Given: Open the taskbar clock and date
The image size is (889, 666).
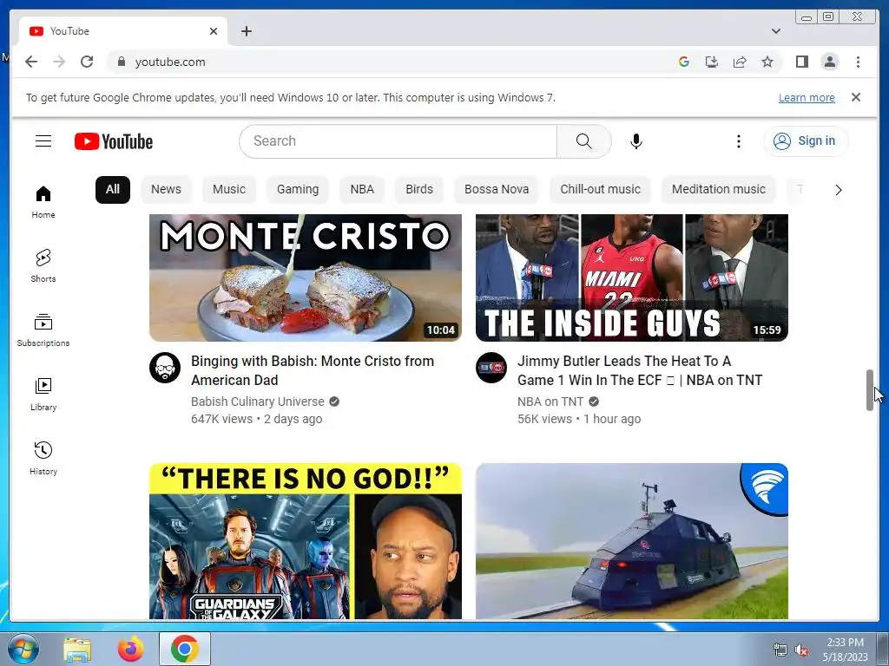Looking at the screenshot, I should tap(845, 650).
